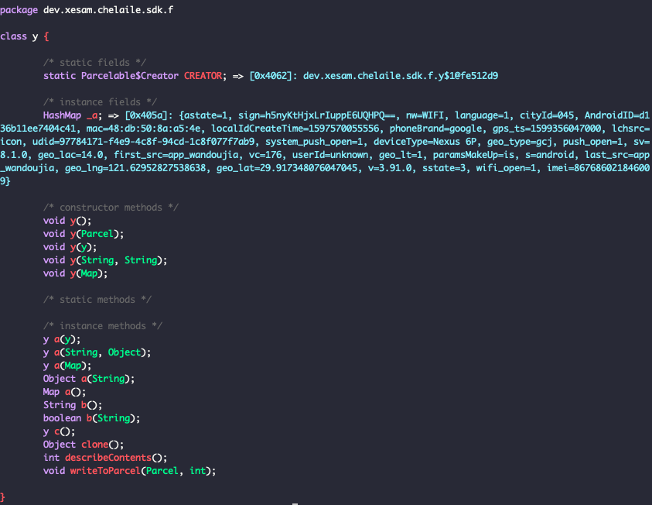Click the 'void y(String, String);' constructor

105,260
